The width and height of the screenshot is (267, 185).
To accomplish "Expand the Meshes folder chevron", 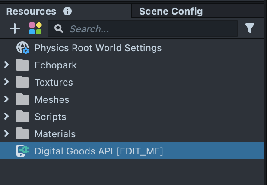I will tap(6, 99).
